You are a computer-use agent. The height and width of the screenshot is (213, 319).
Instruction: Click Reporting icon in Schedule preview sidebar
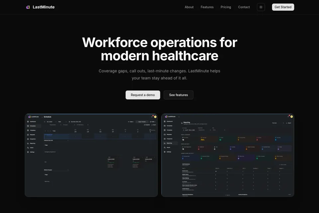point(28,143)
